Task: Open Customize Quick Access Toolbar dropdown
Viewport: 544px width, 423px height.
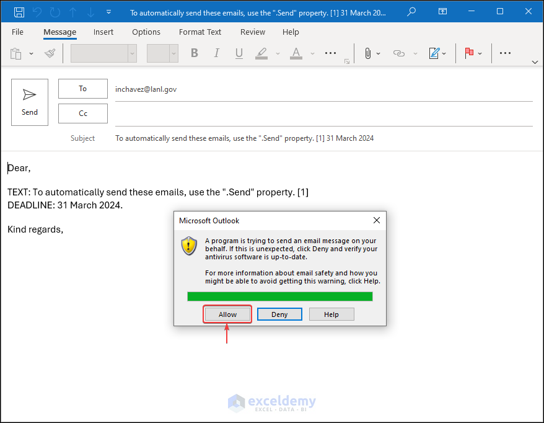Action: coord(108,12)
